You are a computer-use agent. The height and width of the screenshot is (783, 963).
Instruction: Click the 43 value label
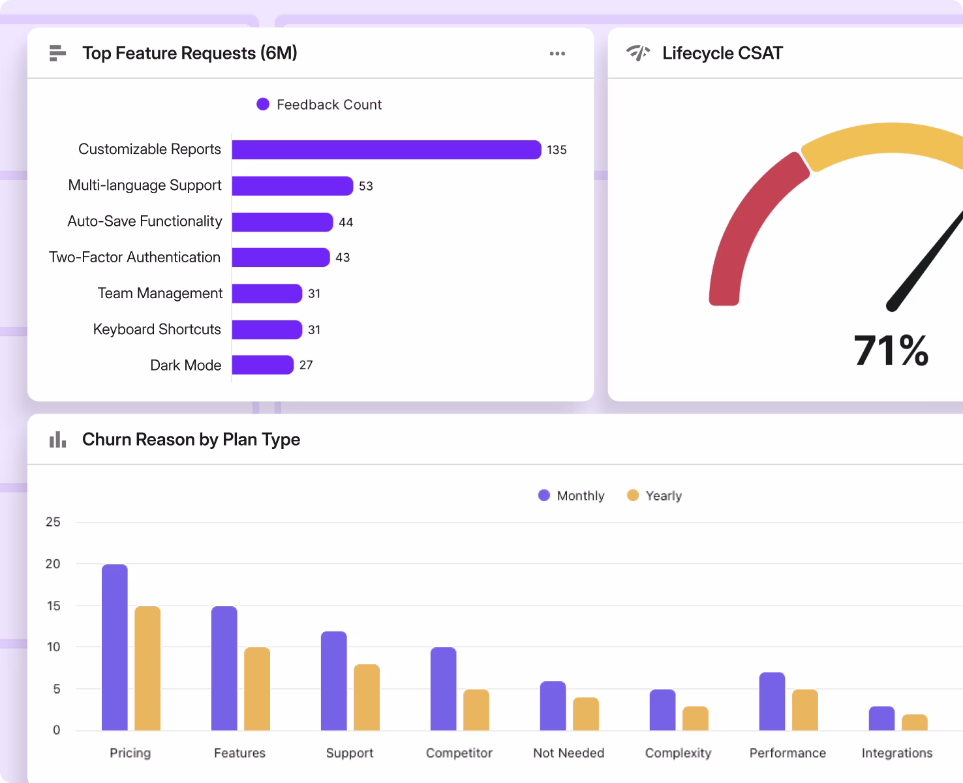click(343, 258)
